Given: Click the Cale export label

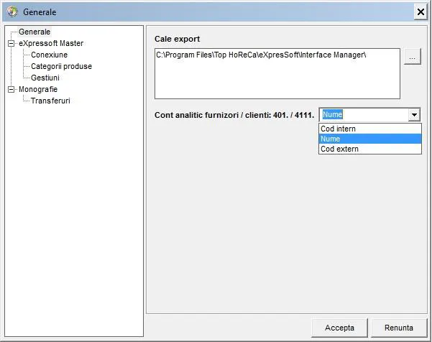Looking at the screenshot, I should point(177,39).
